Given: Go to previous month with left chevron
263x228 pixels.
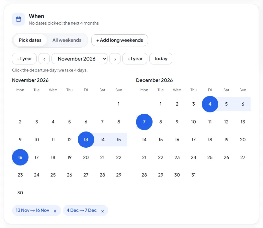Looking at the screenshot, I should (x=44, y=59).
